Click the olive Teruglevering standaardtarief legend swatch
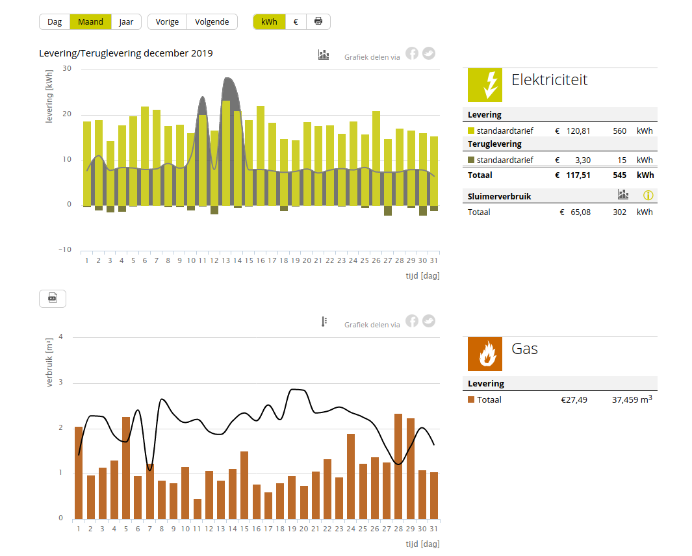 (472, 160)
